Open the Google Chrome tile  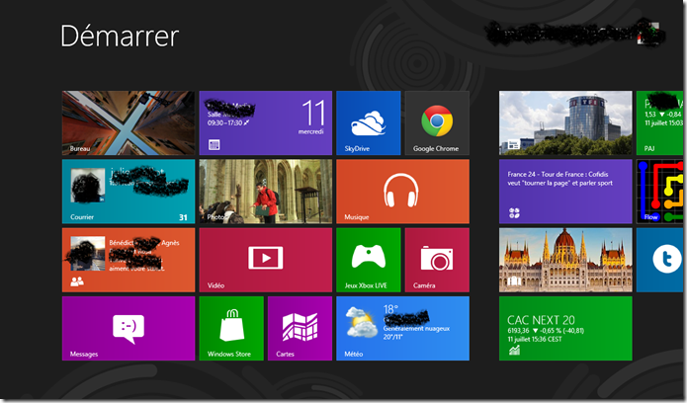pyautogui.click(x=437, y=123)
